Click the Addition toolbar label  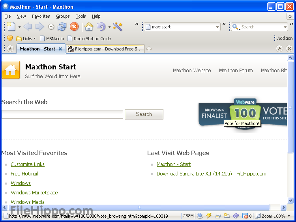point(285,38)
